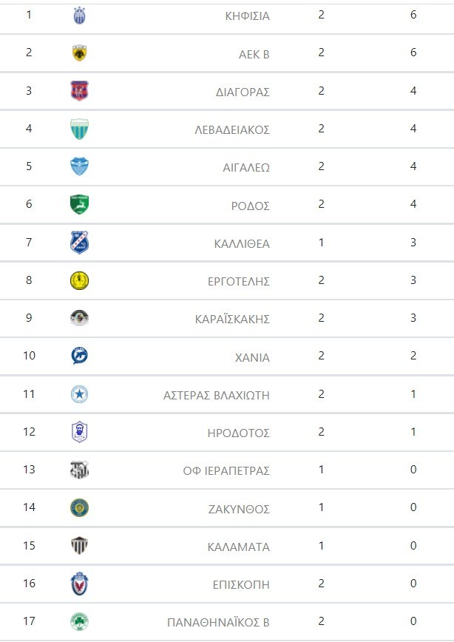
Task: Select the ΔΙΑΓΟΡΑΣ red-blue crest
Action: click(79, 91)
